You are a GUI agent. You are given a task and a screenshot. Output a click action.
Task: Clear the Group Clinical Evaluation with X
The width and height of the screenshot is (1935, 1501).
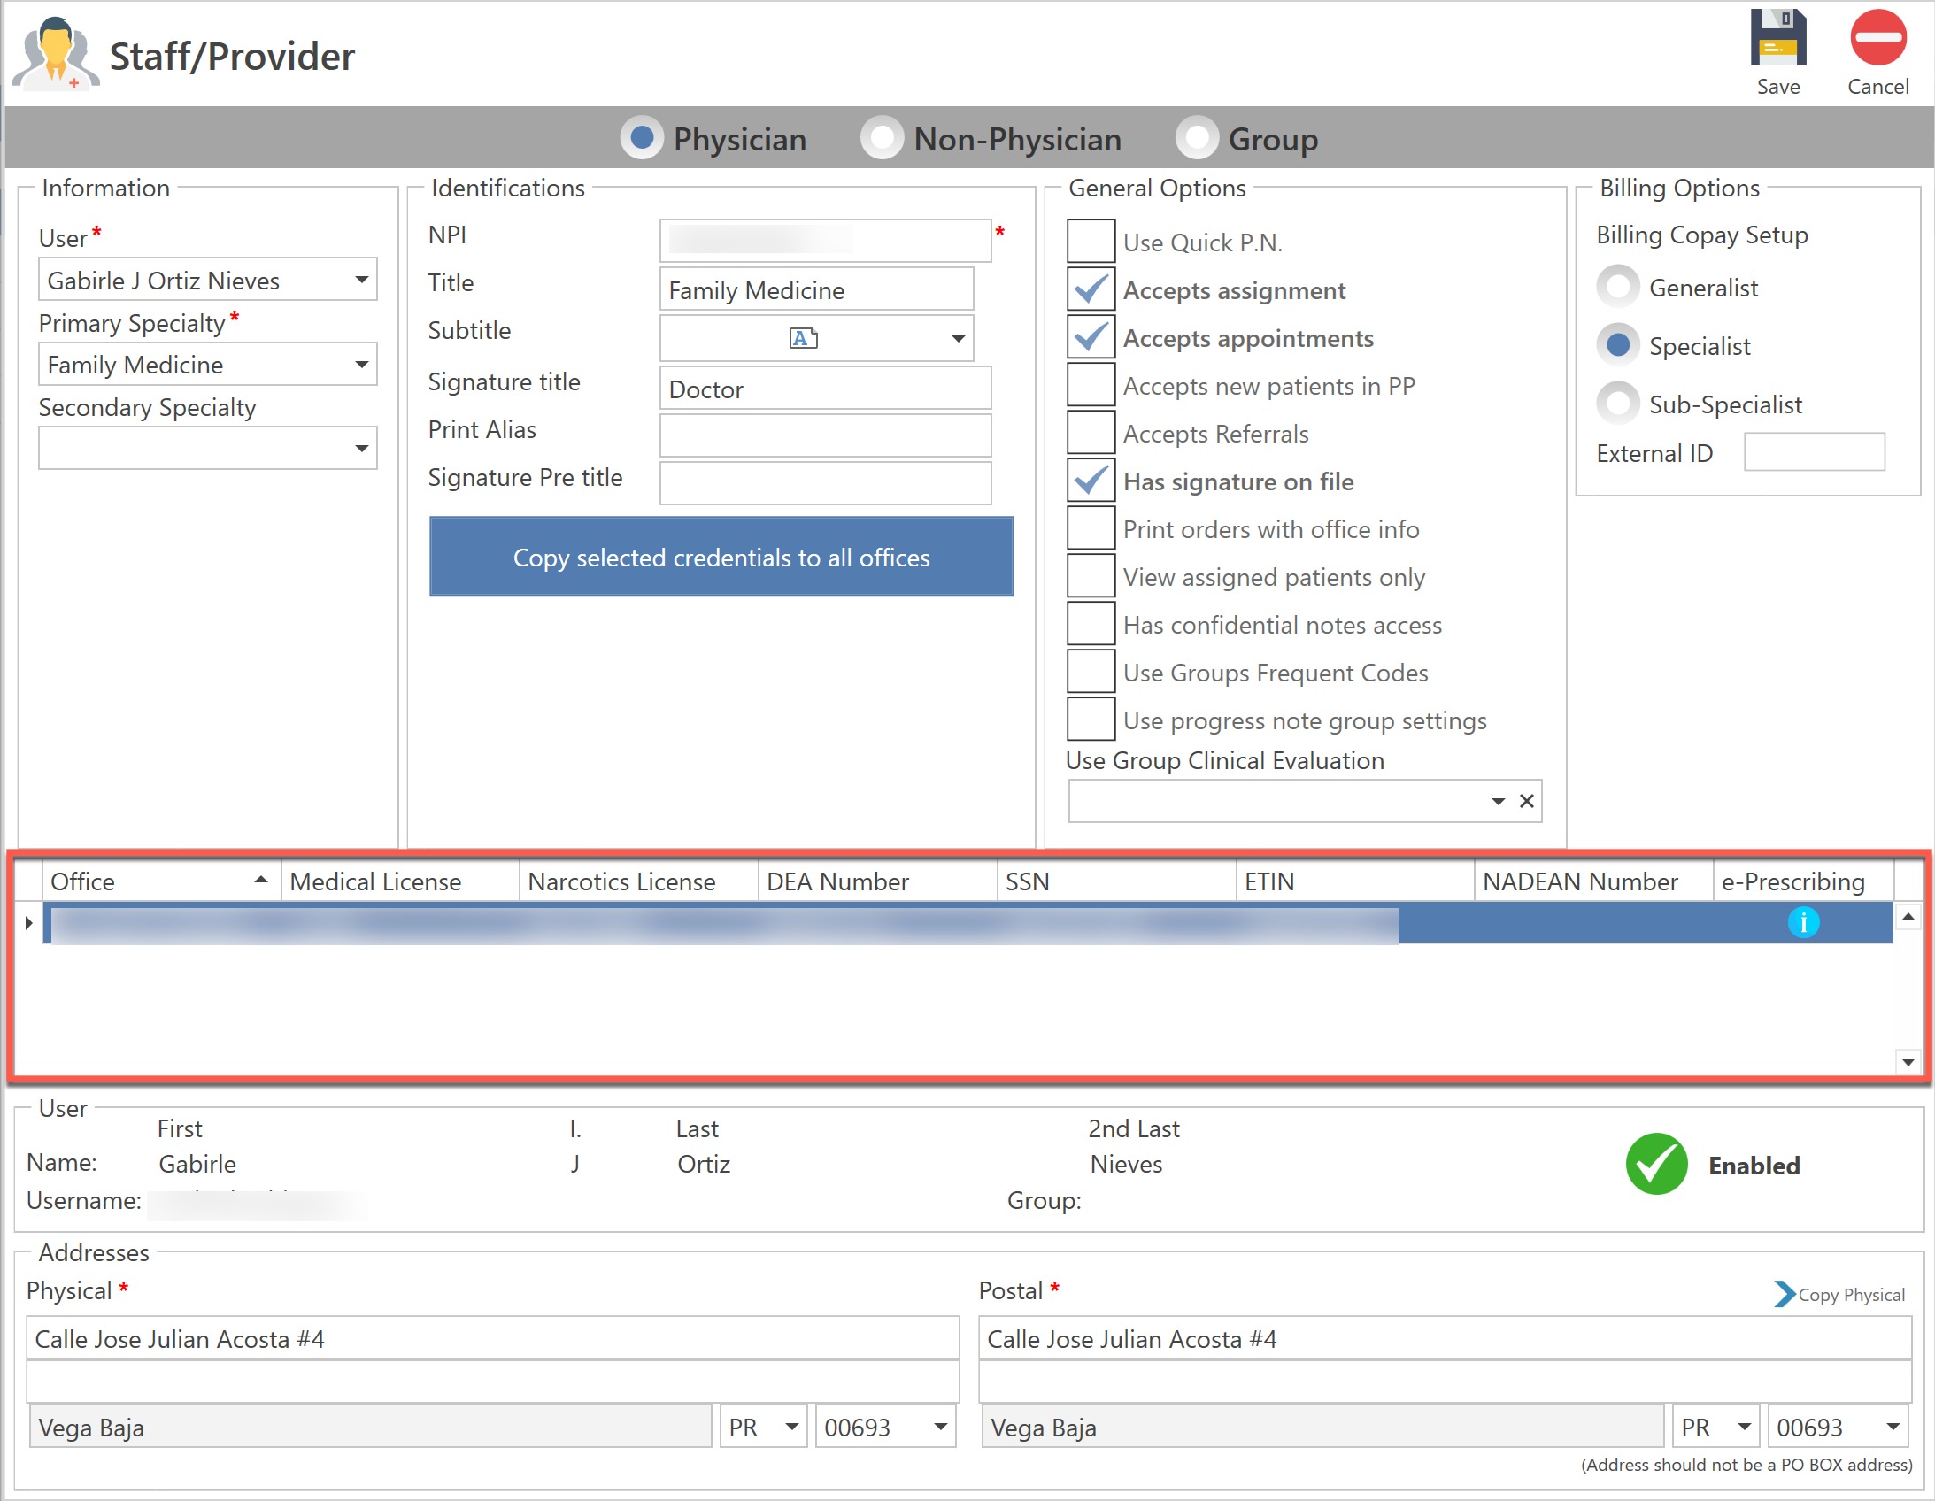1527,801
